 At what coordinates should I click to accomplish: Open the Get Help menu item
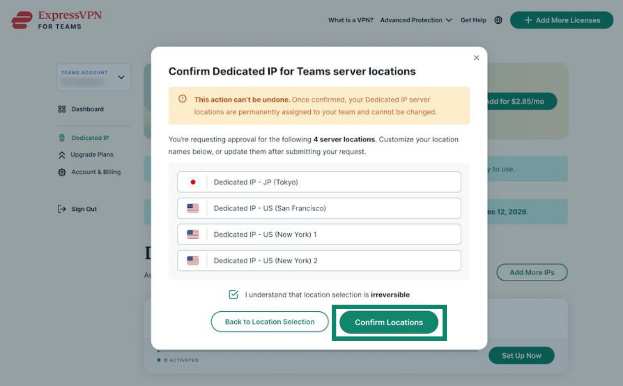473,20
